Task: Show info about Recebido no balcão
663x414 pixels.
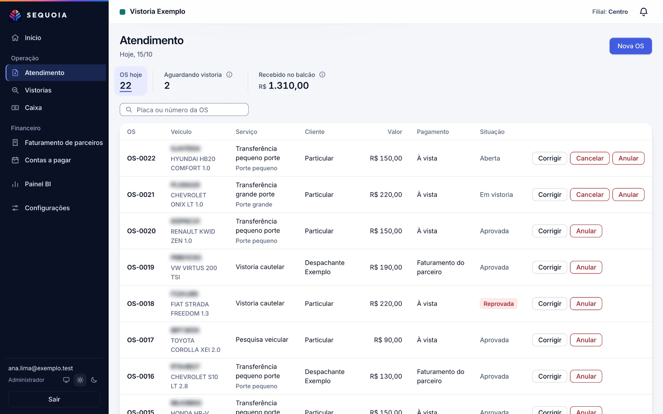Action: coord(322,75)
